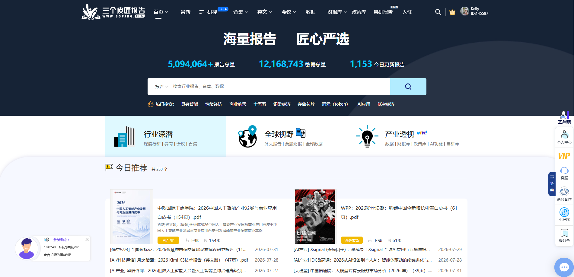The image size is (574, 277).
Task: Open the 自研报告 navigation item
Action: coord(383,12)
